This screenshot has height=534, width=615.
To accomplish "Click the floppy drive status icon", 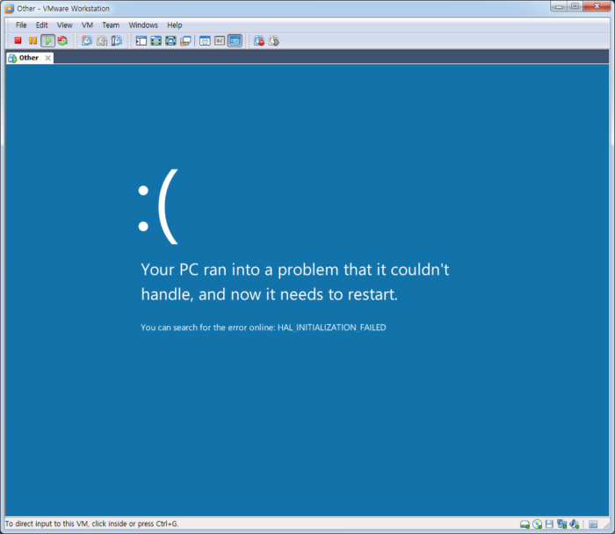I will coord(549,524).
